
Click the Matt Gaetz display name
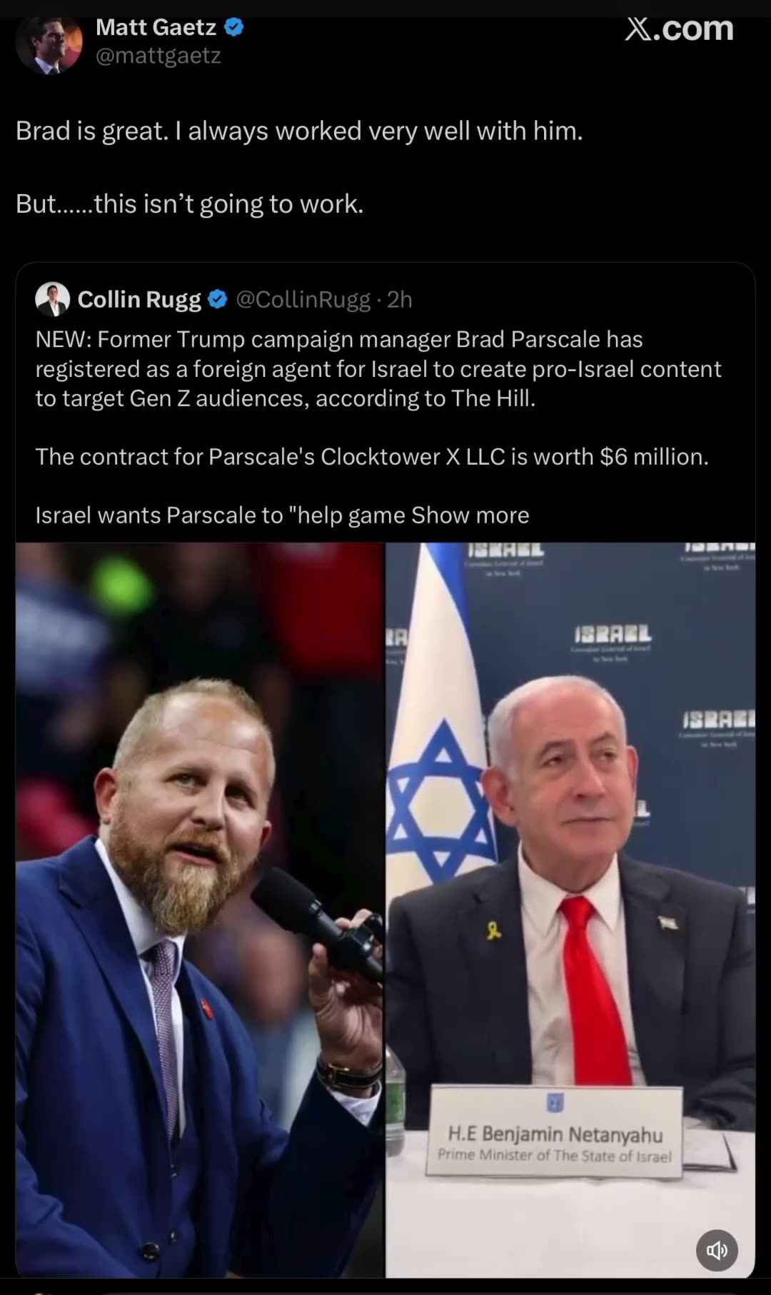[x=156, y=27]
